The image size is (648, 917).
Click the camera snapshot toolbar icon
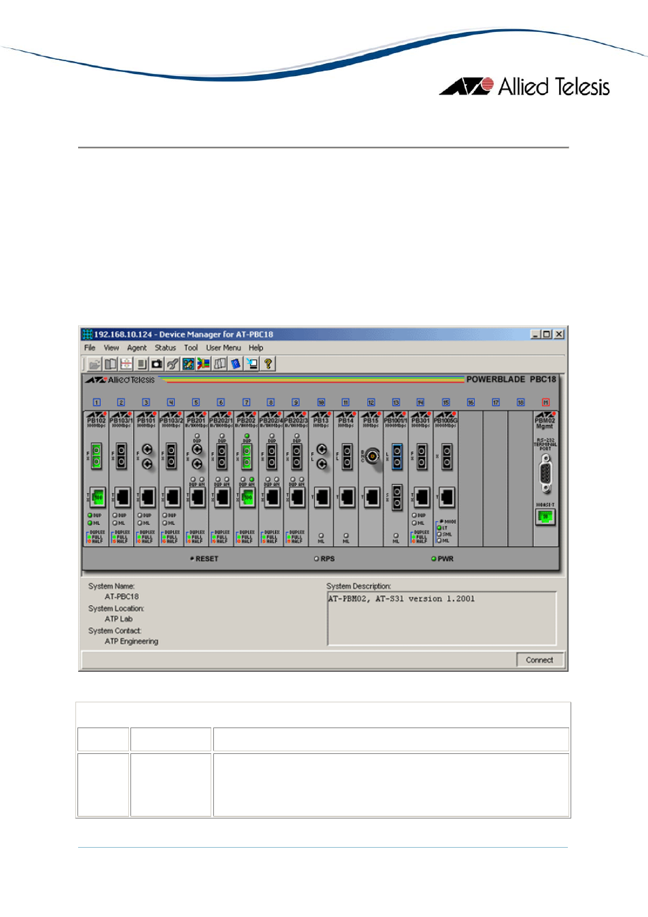coord(157,364)
